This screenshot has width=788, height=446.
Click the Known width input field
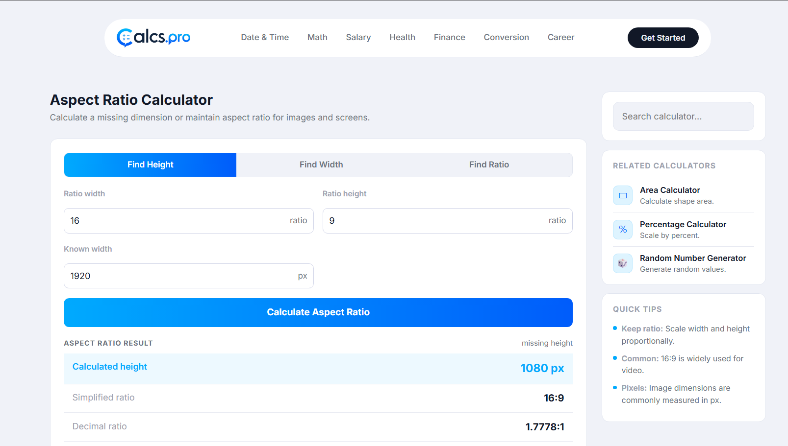tap(188, 276)
